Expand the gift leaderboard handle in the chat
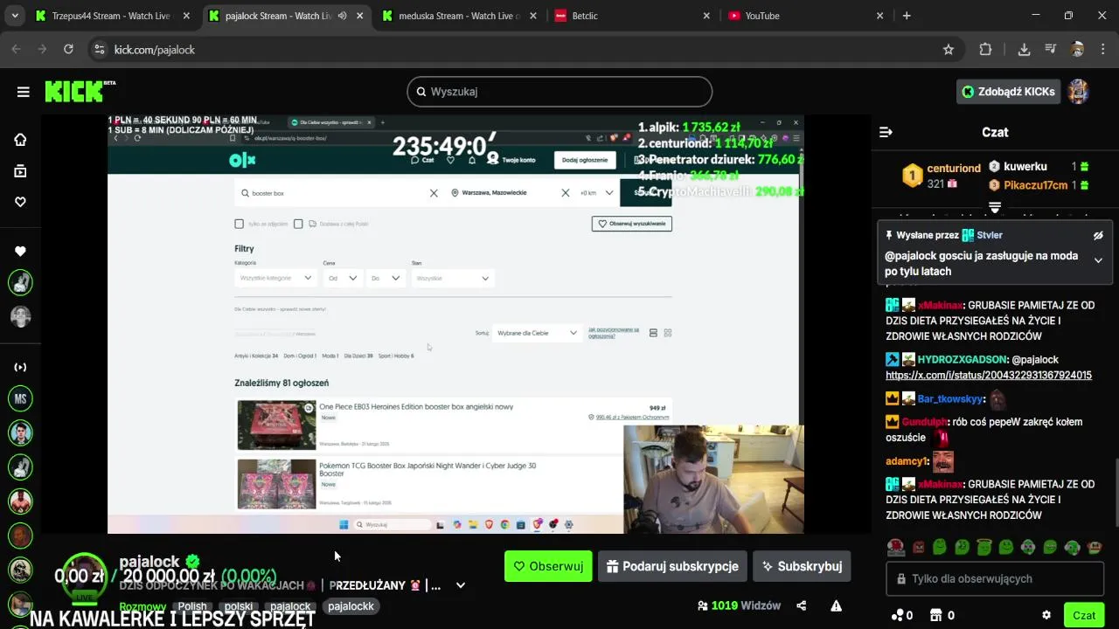This screenshot has width=1119, height=629. point(995,207)
